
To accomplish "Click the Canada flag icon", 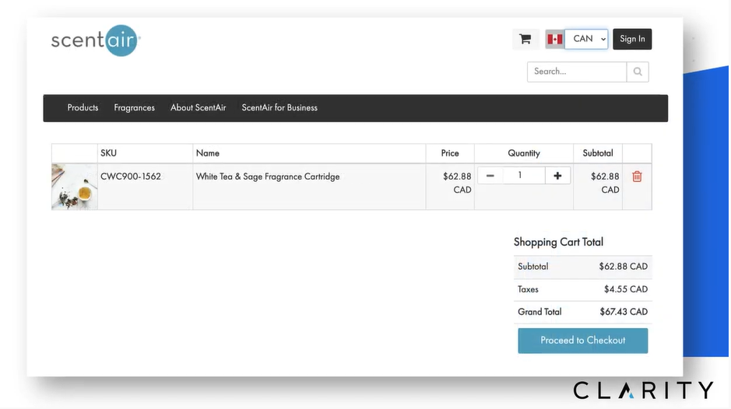I will click(555, 39).
